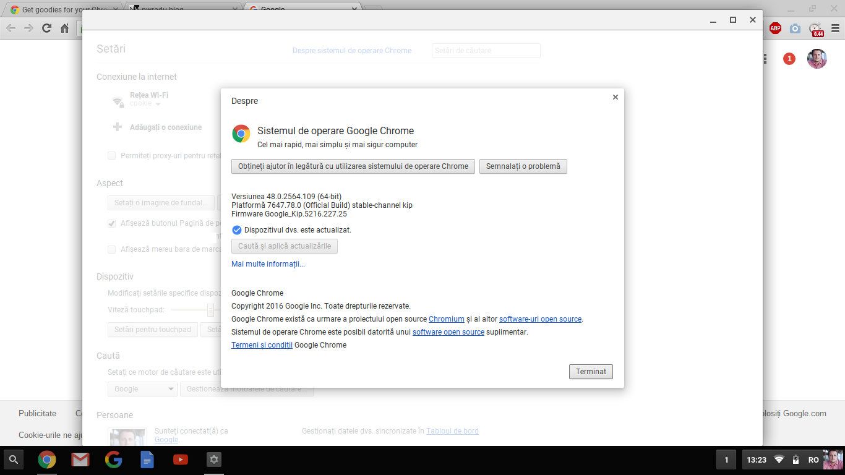Click Obțineți ajutor help button

click(353, 166)
